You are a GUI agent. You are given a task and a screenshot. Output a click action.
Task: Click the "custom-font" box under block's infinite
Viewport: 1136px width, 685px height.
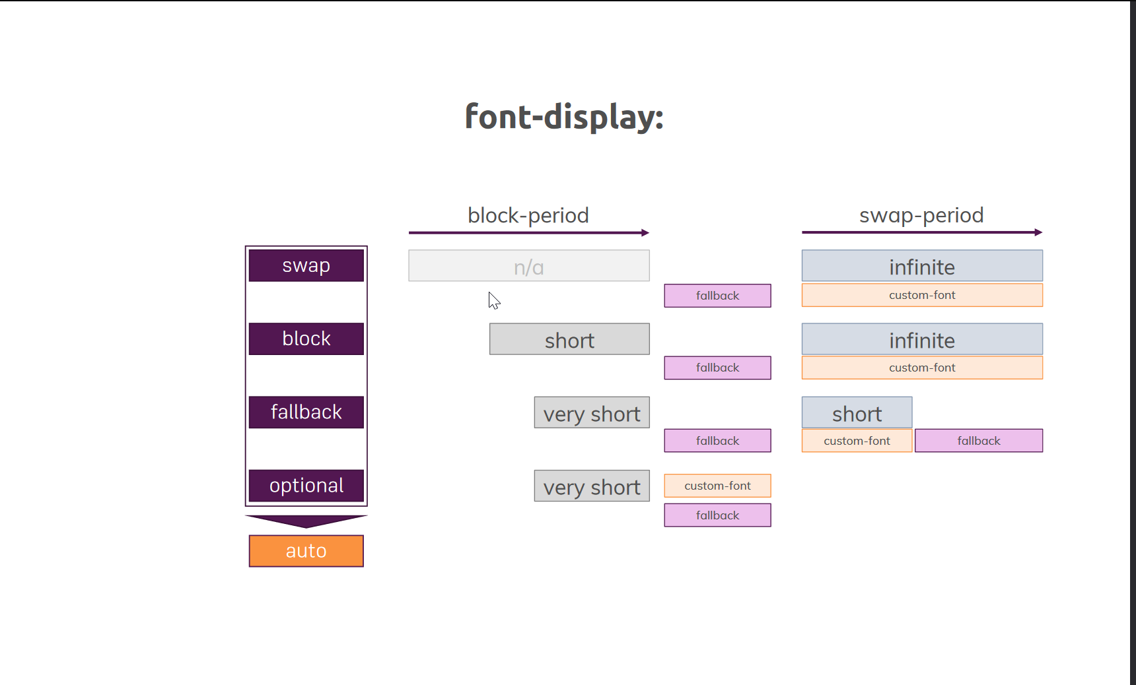click(x=922, y=368)
